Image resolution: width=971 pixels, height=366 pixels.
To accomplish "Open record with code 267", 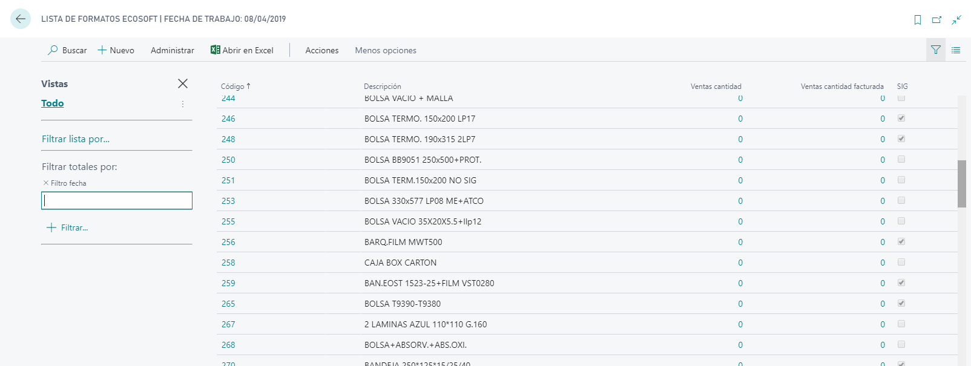I will point(228,324).
